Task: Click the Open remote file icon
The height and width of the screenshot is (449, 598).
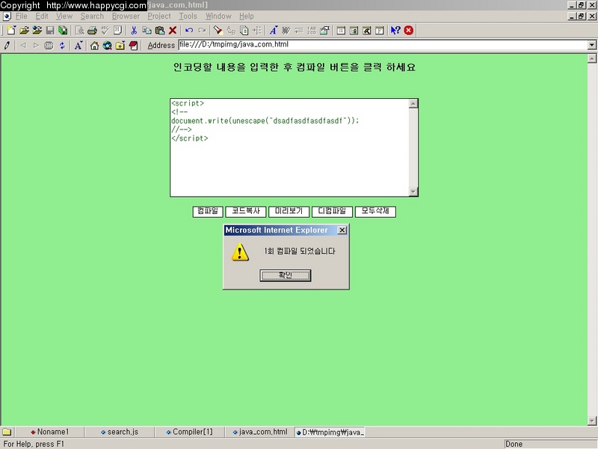Action: click(x=37, y=31)
